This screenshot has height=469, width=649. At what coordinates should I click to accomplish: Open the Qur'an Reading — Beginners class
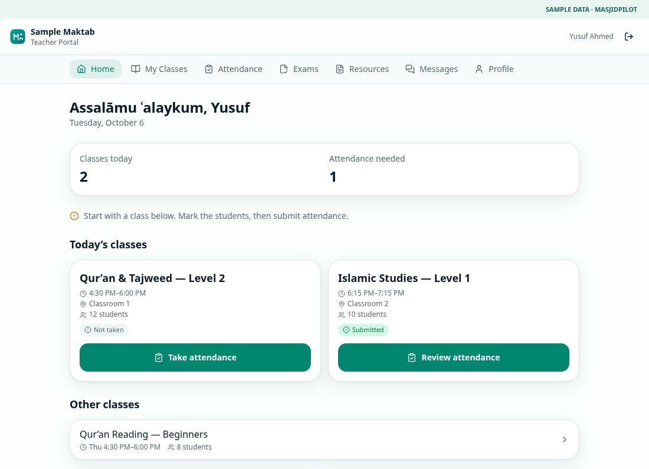(324, 440)
